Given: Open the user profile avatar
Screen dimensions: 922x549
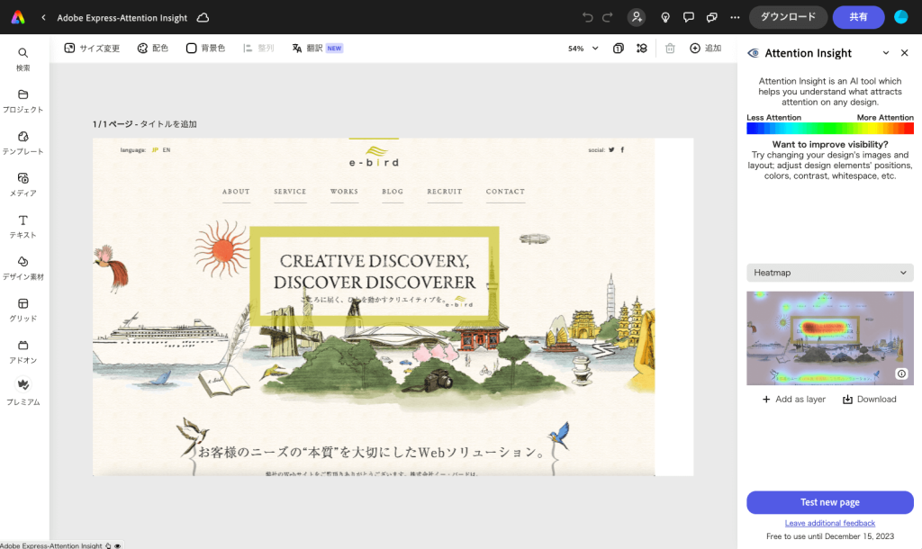Looking at the screenshot, I should 900,17.
